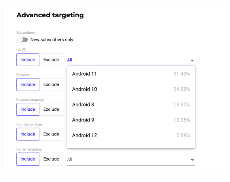Switch Browser language to Include
230x182 pixels.
pyautogui.click(x=28, y=109)
